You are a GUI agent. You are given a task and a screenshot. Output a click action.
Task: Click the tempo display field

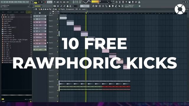[50, 2]
